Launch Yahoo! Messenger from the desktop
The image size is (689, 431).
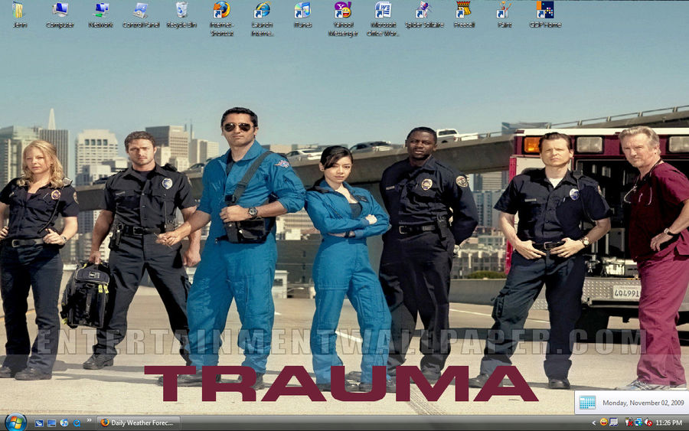tap(343, 18)
